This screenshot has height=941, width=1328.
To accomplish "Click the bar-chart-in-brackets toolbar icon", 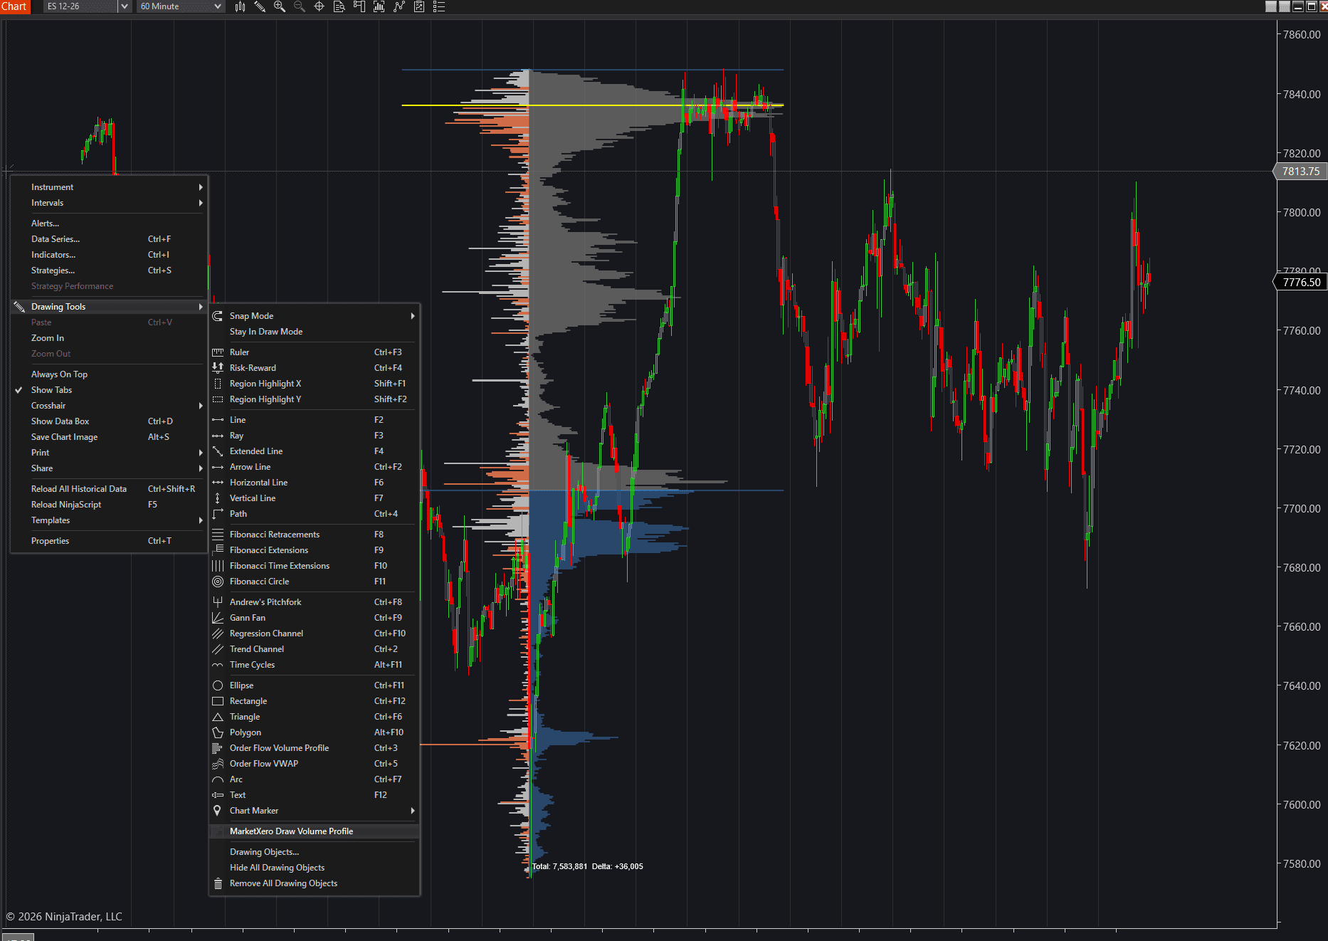I will pos(379,6).
